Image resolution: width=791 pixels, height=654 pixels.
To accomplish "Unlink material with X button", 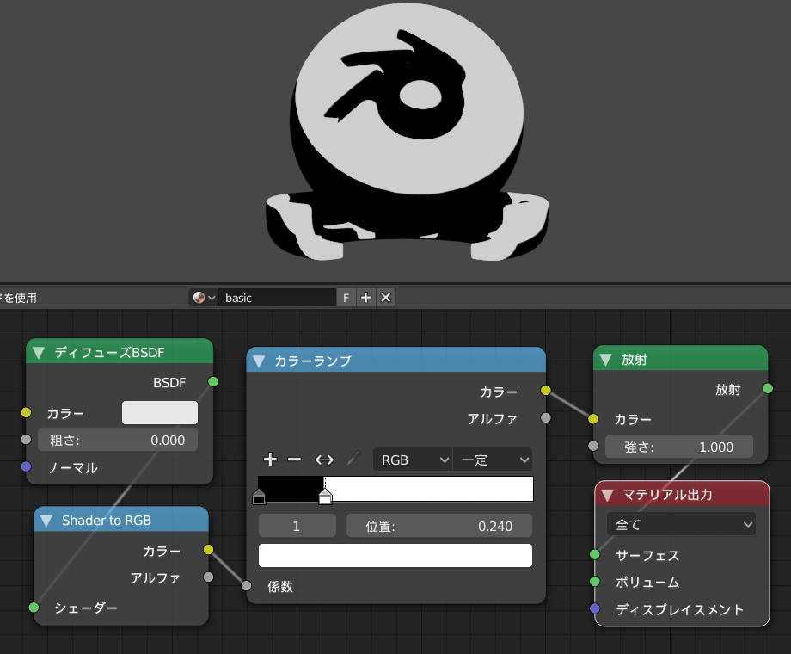I will 386,298.
